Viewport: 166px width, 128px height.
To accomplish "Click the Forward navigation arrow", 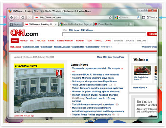I will coord(17,18).
